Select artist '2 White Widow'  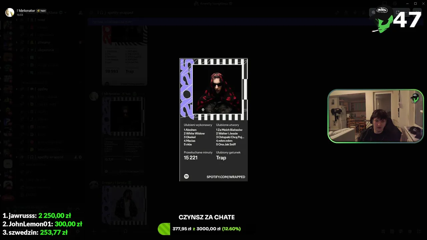tap(194, 133)
